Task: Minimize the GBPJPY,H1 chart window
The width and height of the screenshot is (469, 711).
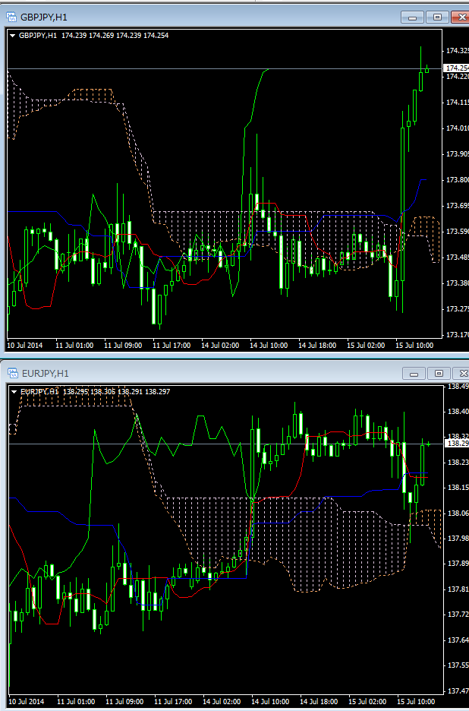Action: click(412, 17)
